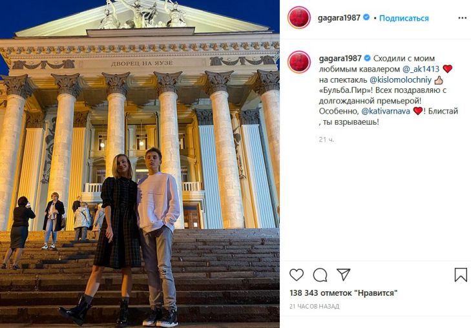Click gagara1987 avatar beside the caption
The image size is (471, 328).
[299, 62]
